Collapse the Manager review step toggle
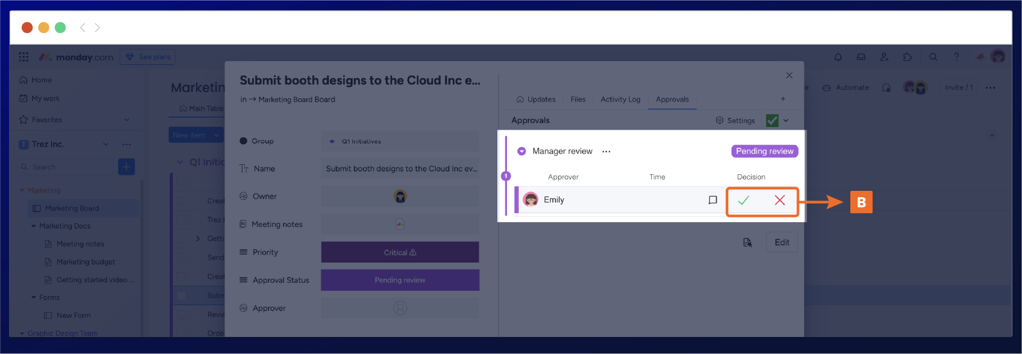 coord(521,151)
